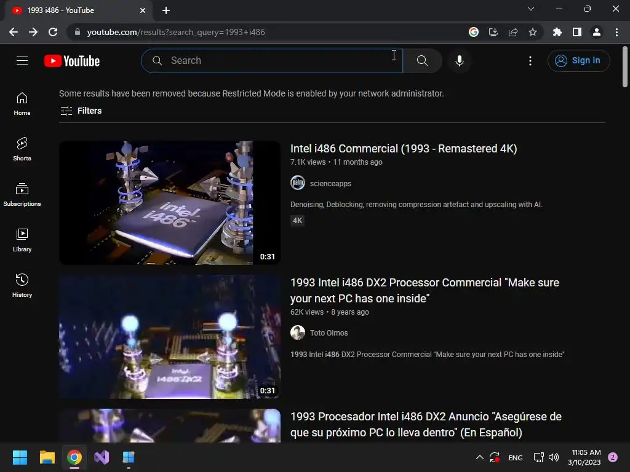Open 1993 Intel i486 DX2 Processor Commercial thumbnail
The image size is (630, 472).
click(x=170, y=337)
